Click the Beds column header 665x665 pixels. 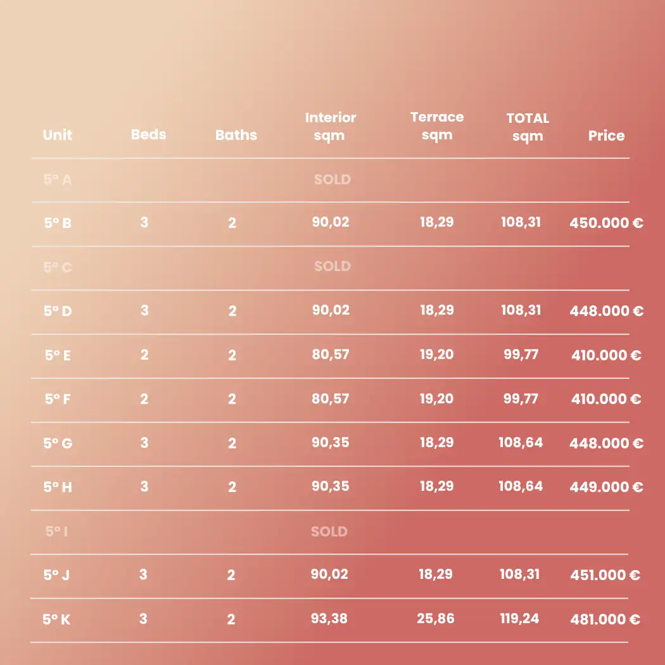(x=149, y=134)
